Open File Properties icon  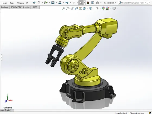click(93, 3)
